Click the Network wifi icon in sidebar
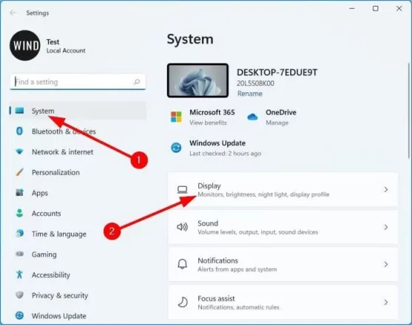 [19, 151]
